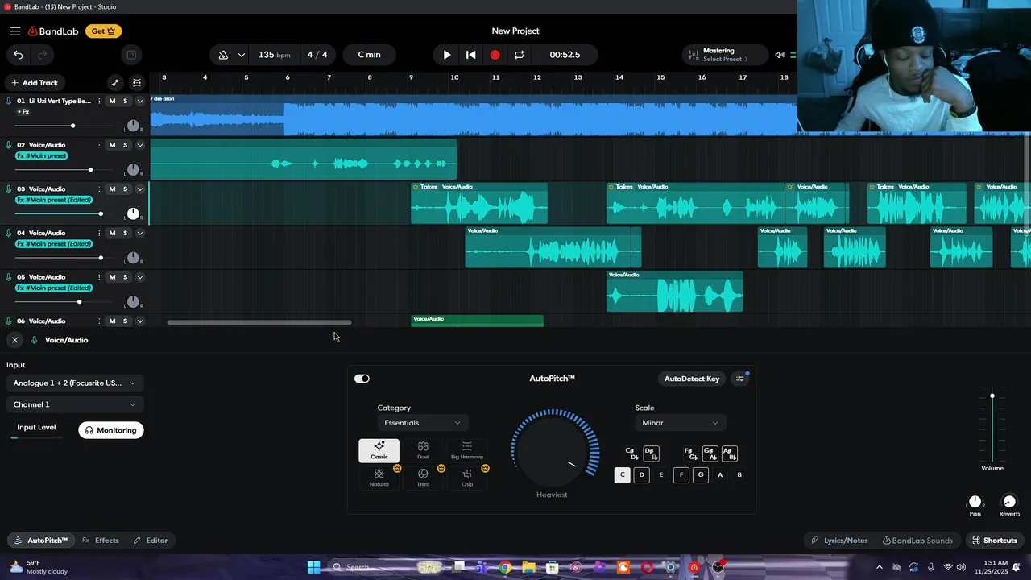
Task: Open the automation curve tool icon
Action: (x=115, y=82)
